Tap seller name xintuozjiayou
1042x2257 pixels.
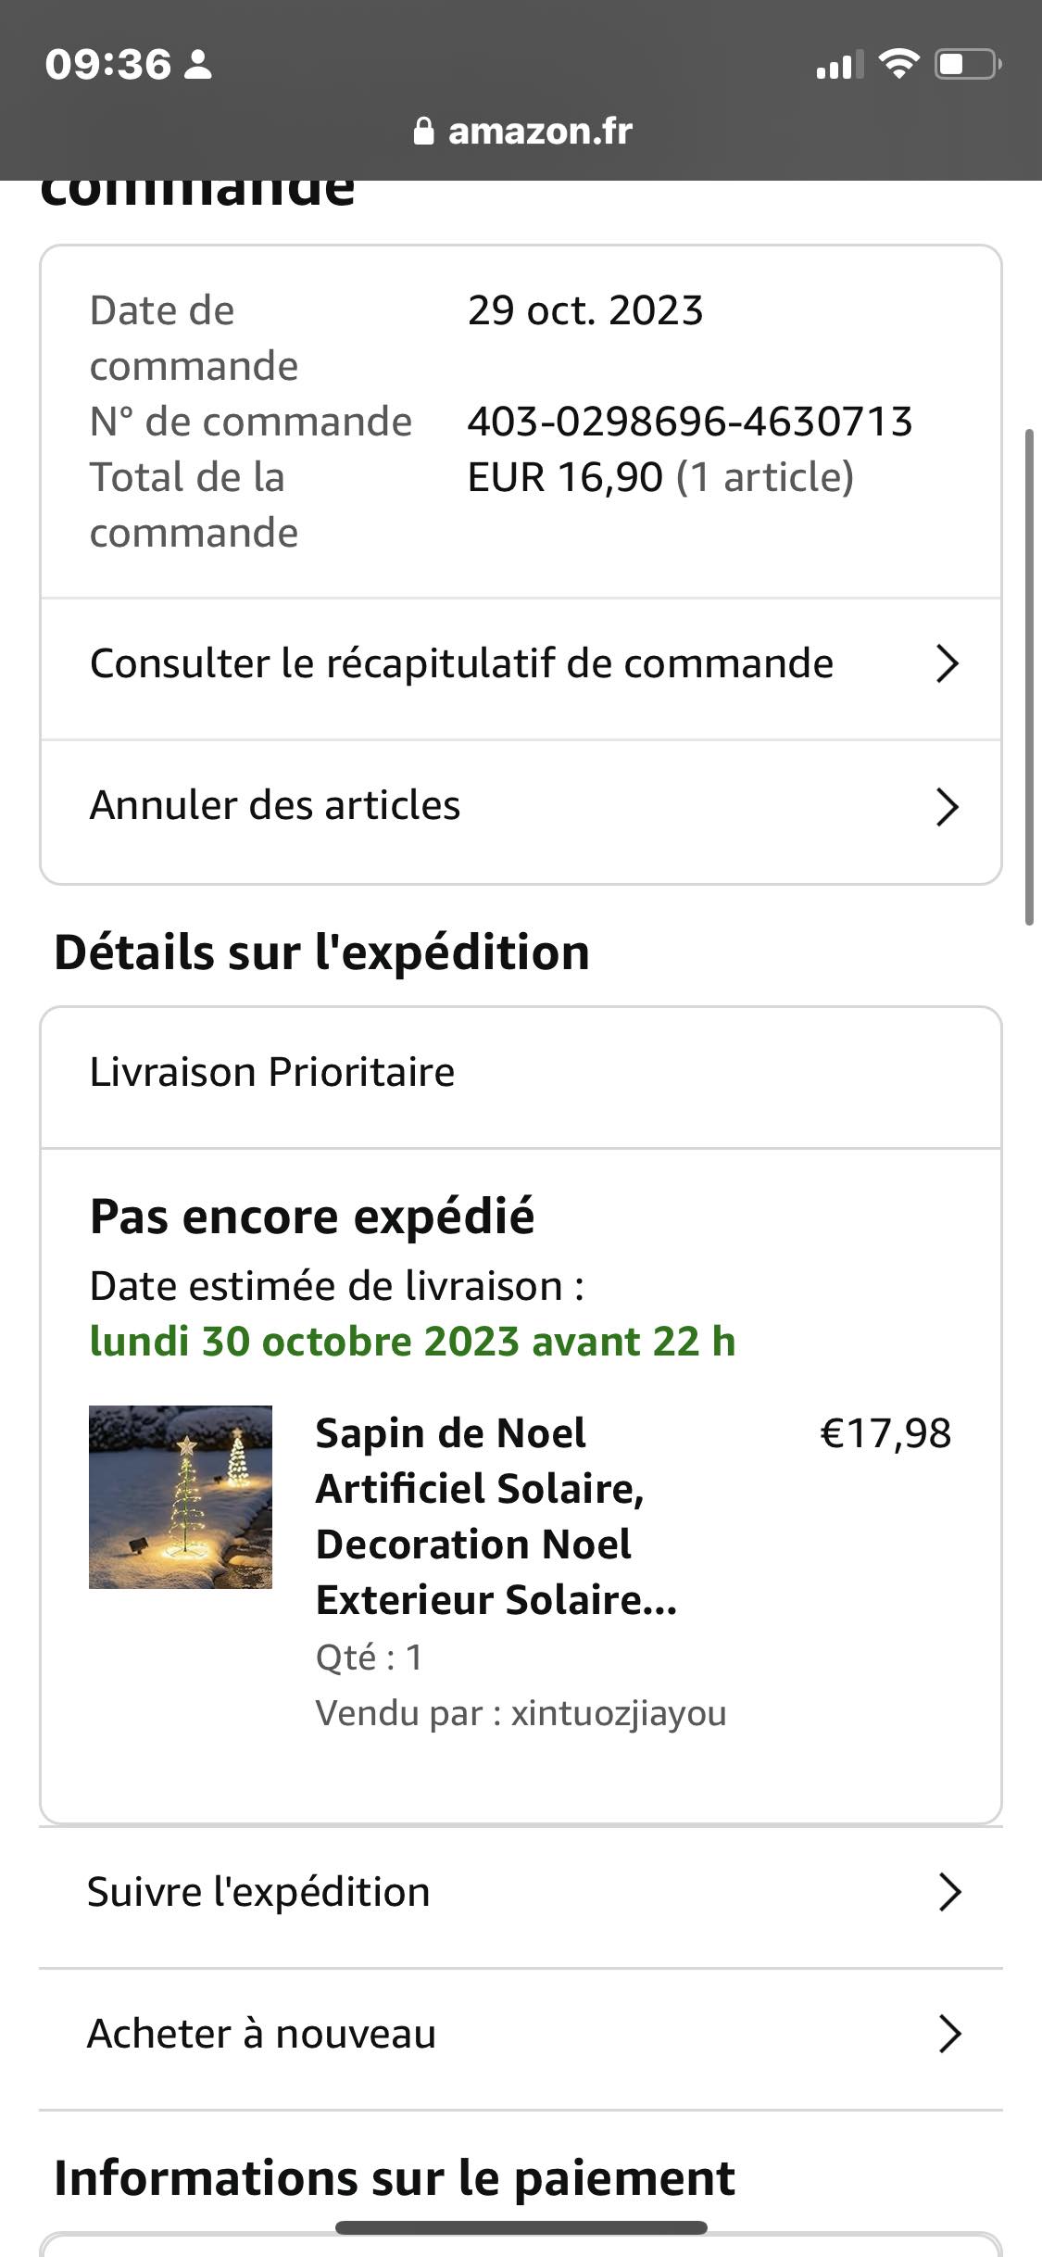(619, 1713)
